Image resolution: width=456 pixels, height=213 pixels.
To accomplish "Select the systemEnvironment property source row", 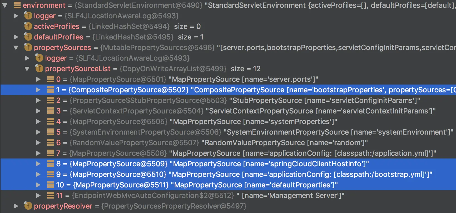I will [x=250, y=132].
